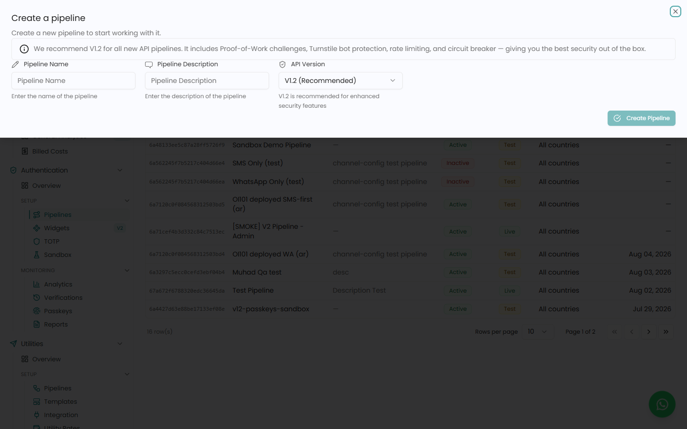687x429 pixels.
Task: Click the Billed Costs sidebar icon
Action: pos(25,151)
